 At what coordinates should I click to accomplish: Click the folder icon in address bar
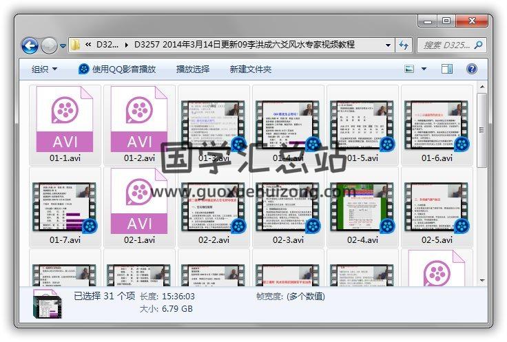click(x=75, y=45)
